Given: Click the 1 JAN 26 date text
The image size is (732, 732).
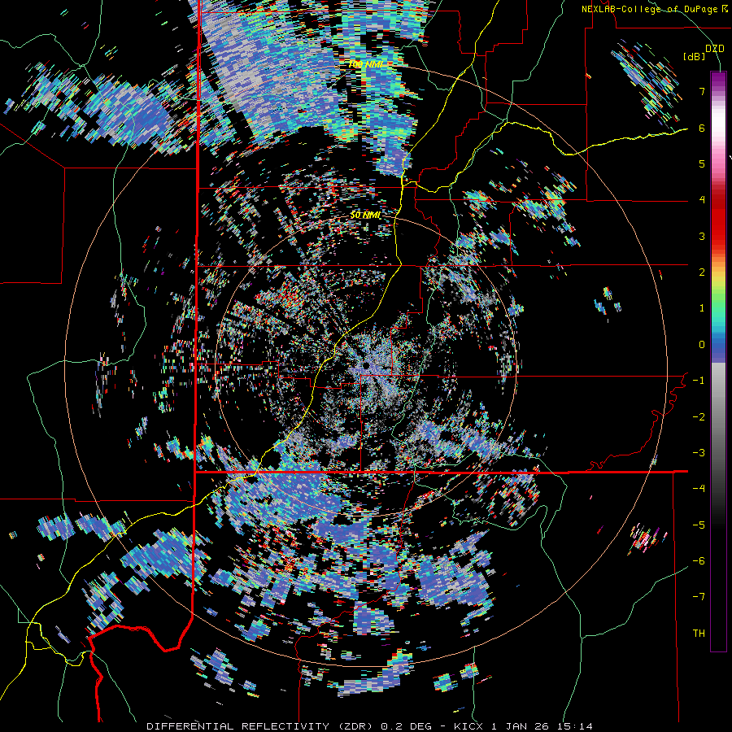Looking at the screenshot, I should pyautogui.click(x=520, y=726).
